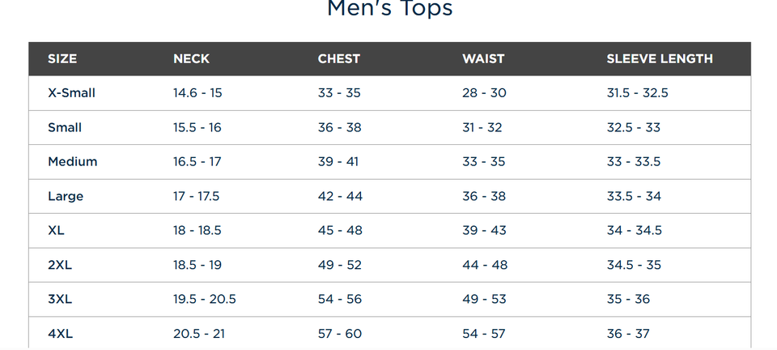Select the Medium size row label

tap(72, 162)
